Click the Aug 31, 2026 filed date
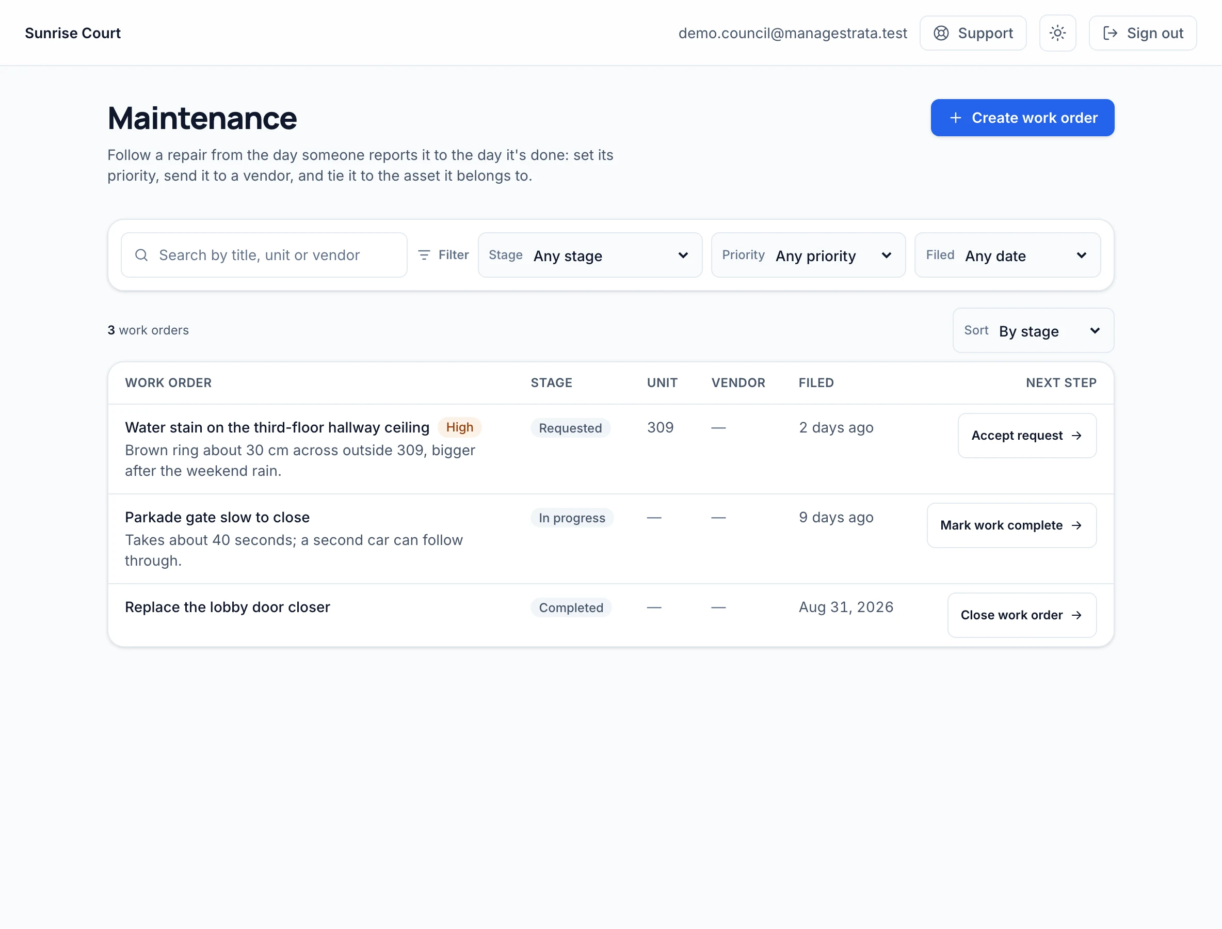The image size is (1222, 929). (846, 607)
